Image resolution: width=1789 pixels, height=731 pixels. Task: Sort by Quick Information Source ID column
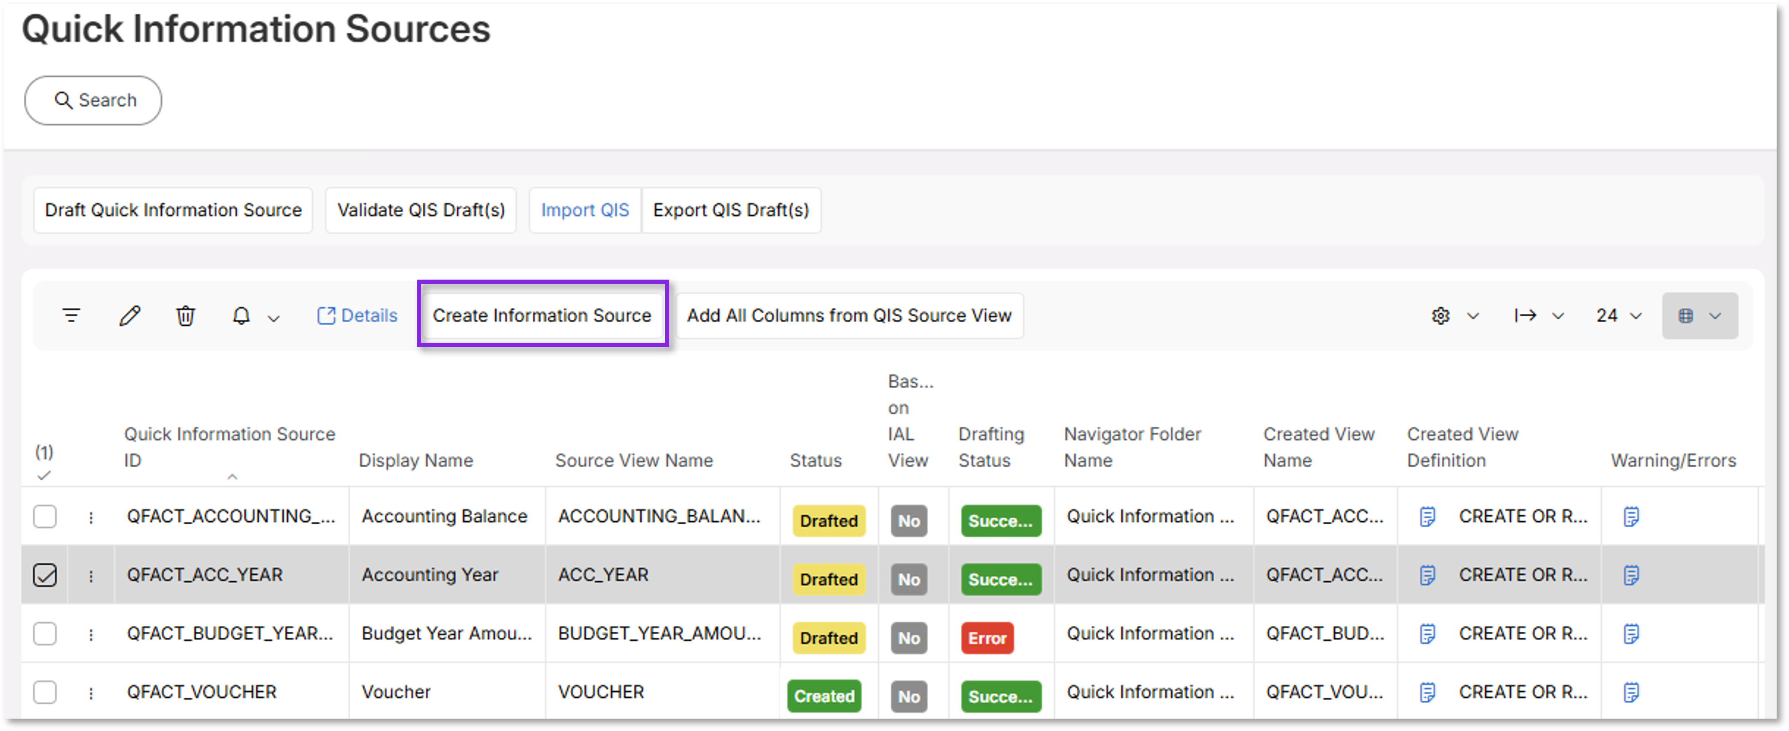[x=229, y=447]
